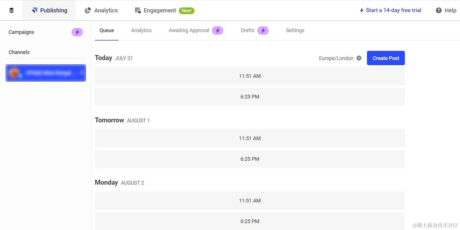Open the Publishing tab
The height and width of the screenshot is (230, 460).
49,10
